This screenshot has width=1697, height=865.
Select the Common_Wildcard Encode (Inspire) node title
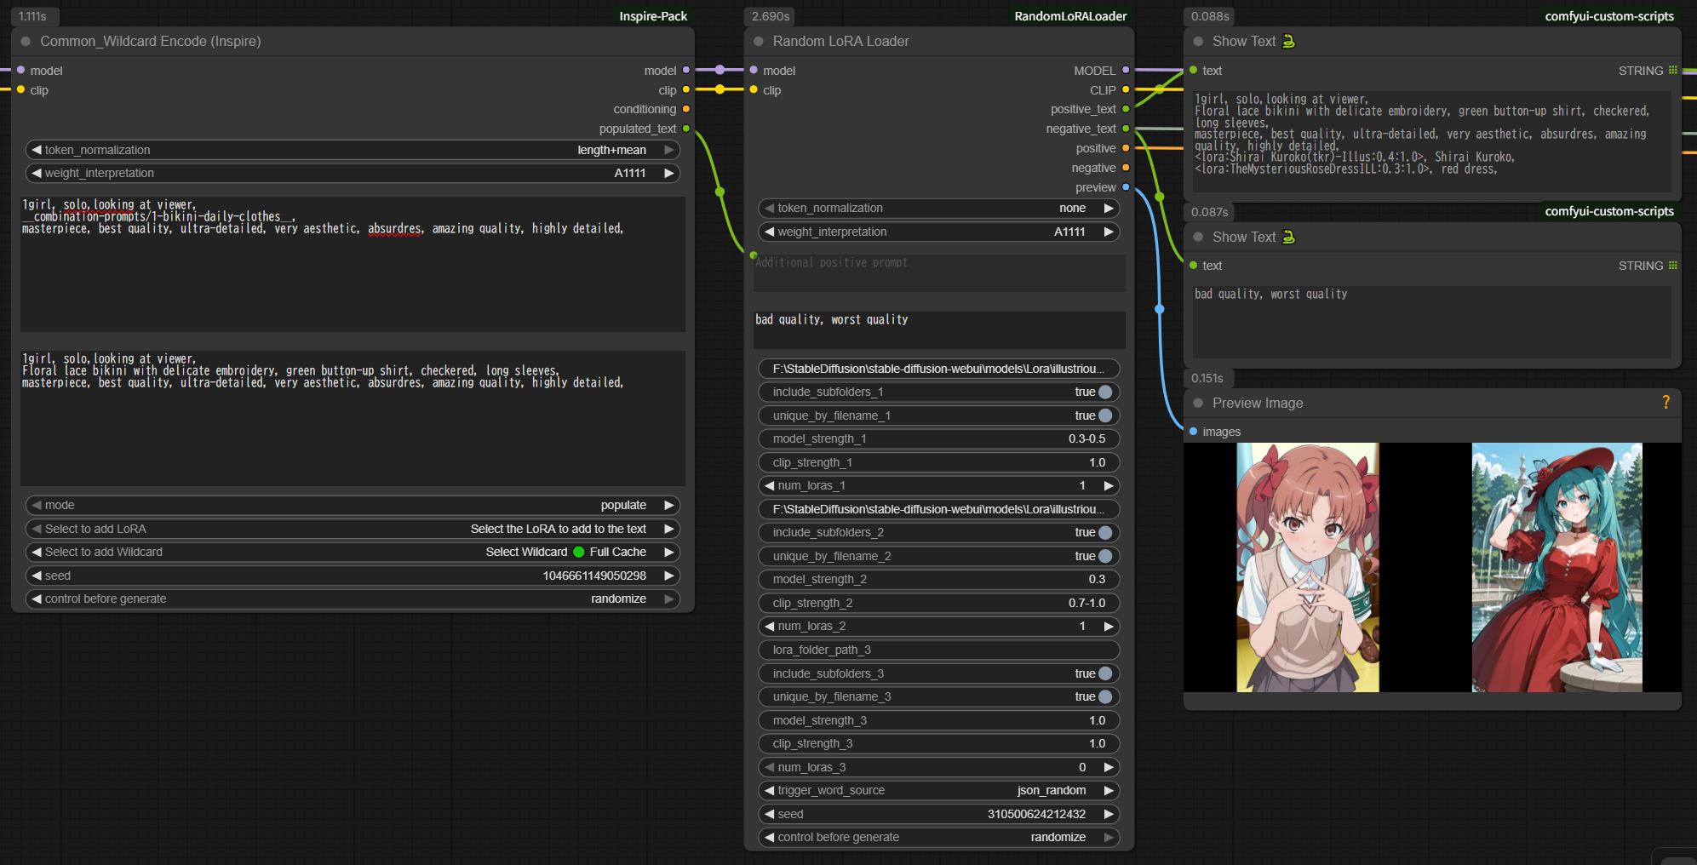(151, 41)
